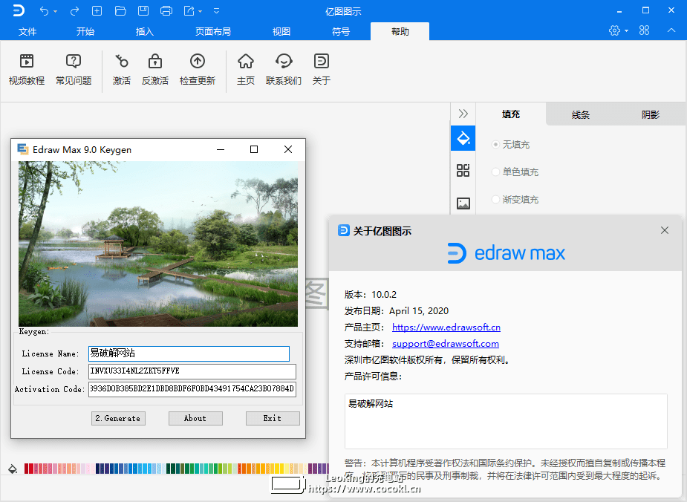
Task: Select the fill bucket panel icon
Action: click(x=463, y=138)
